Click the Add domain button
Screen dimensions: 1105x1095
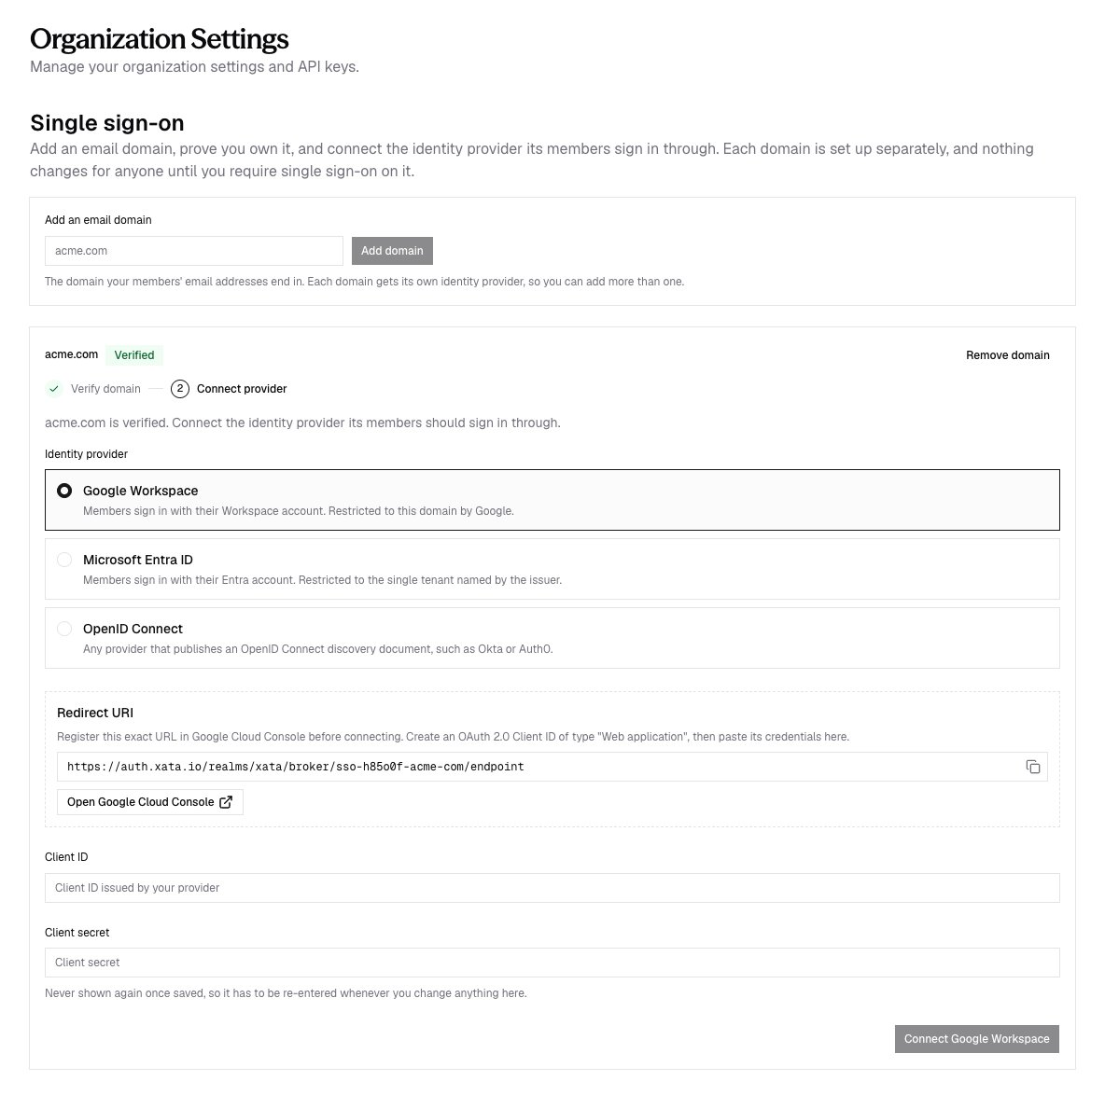392,251
